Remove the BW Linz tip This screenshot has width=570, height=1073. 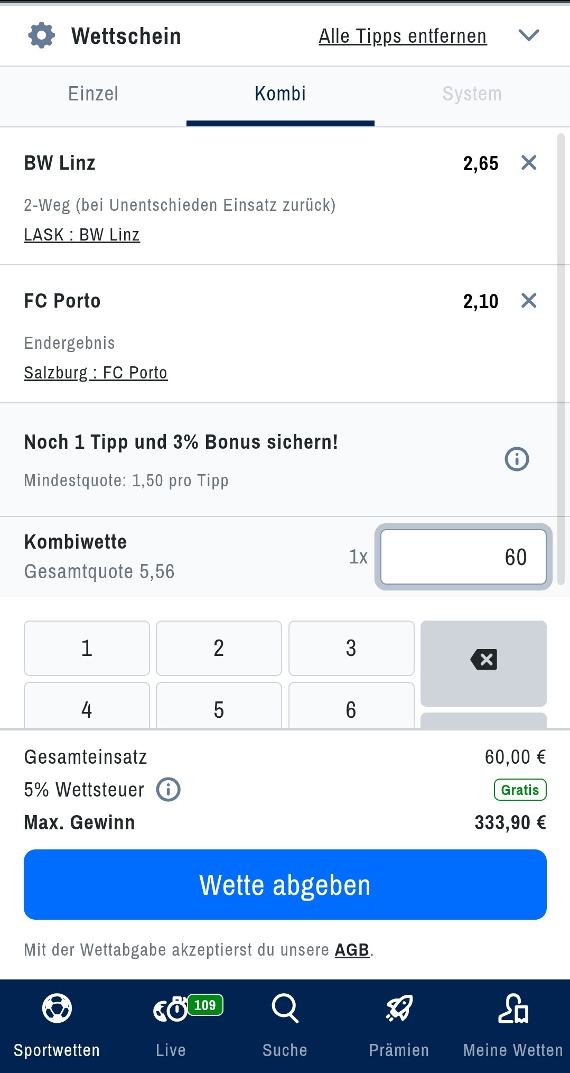529,163
